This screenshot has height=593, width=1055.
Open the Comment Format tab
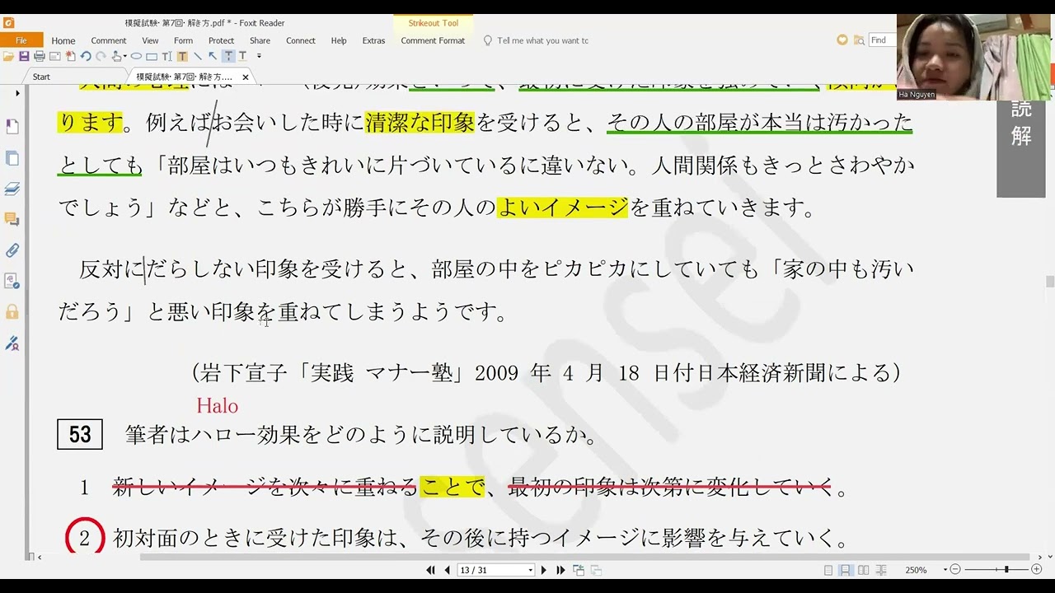coord(433,40)
